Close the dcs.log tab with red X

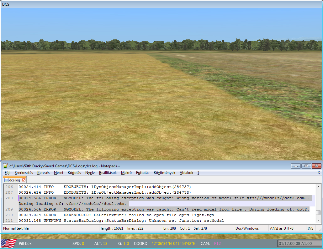point(24,180)
